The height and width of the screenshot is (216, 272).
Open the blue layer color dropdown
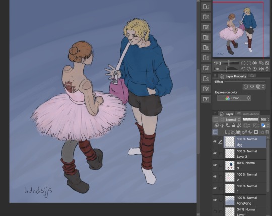[265, 126]
